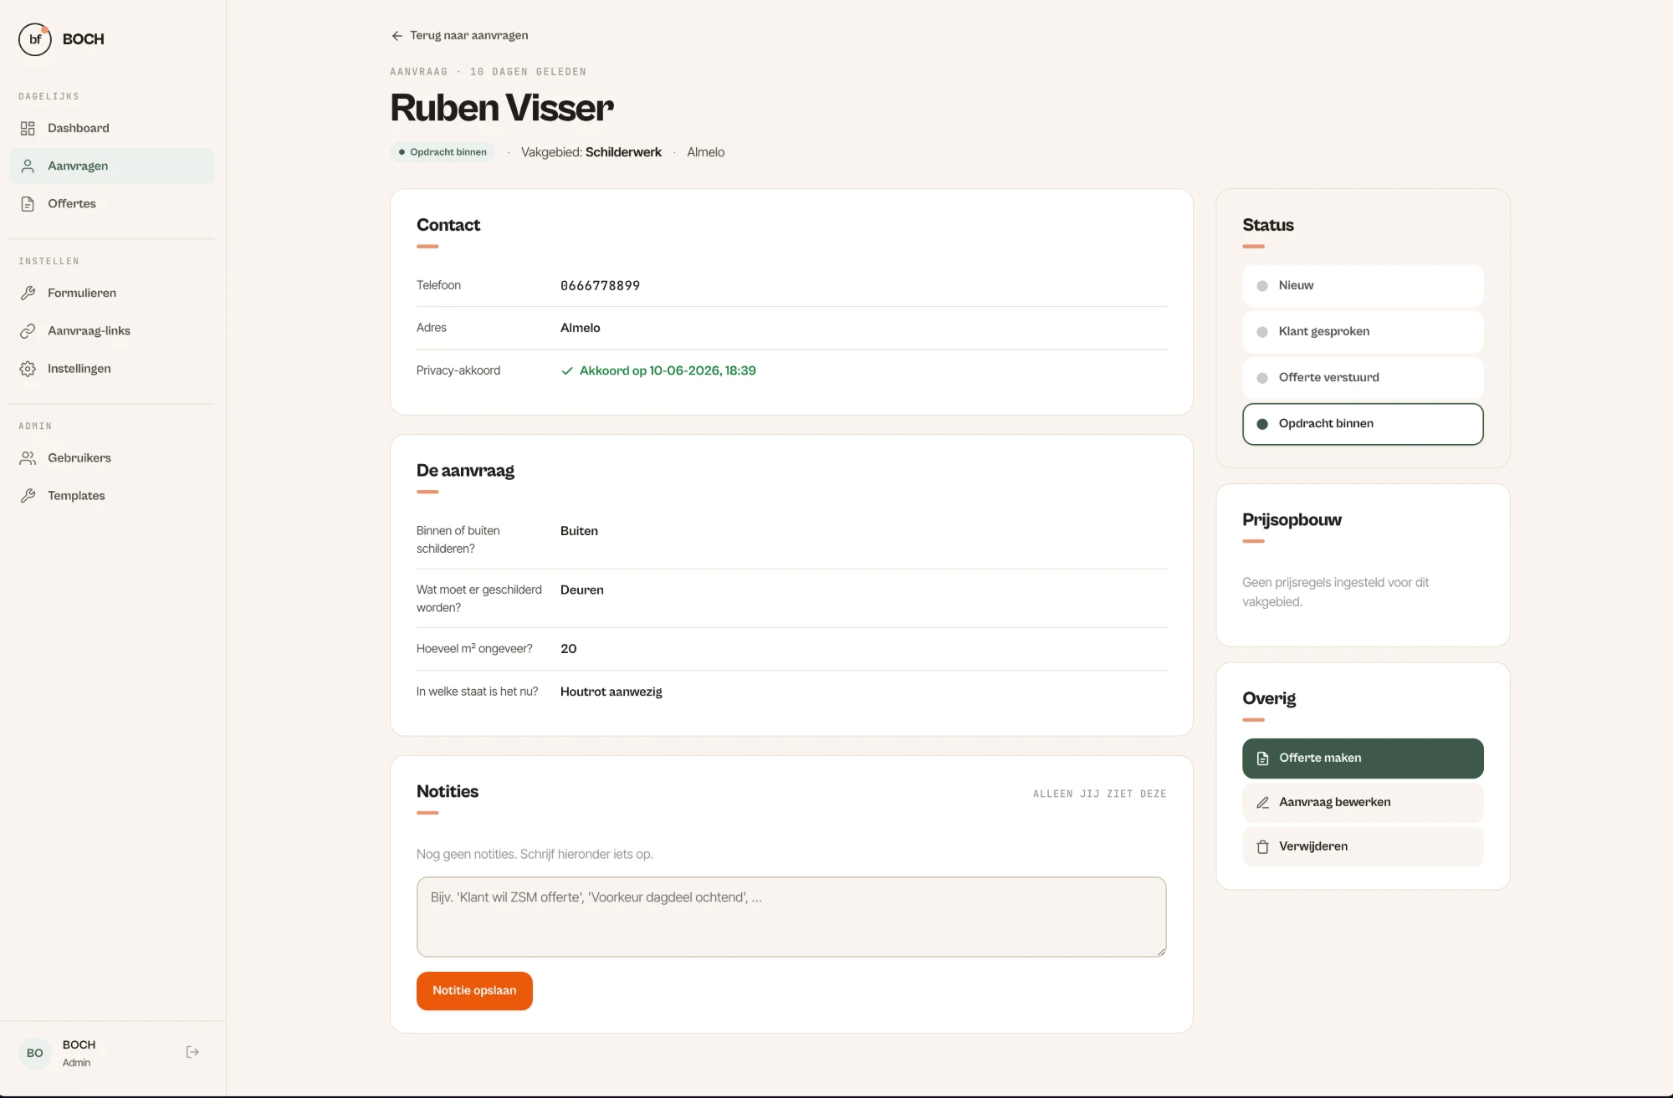Viewport: 1673px width, 1098px height.
Task: Click the Aanvraag-links chain icon
Action: [28, 330]
